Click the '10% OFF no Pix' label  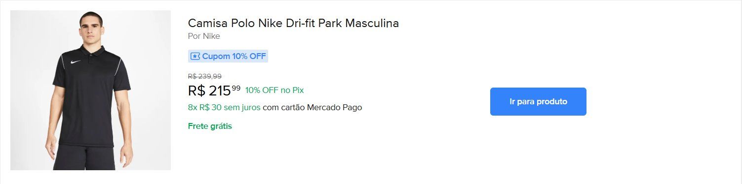[x=274, y=90]
